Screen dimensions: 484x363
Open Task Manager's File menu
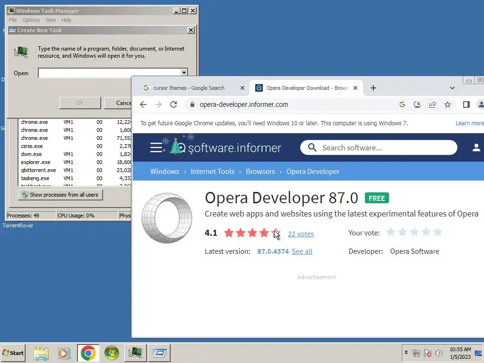pos(13,20)
